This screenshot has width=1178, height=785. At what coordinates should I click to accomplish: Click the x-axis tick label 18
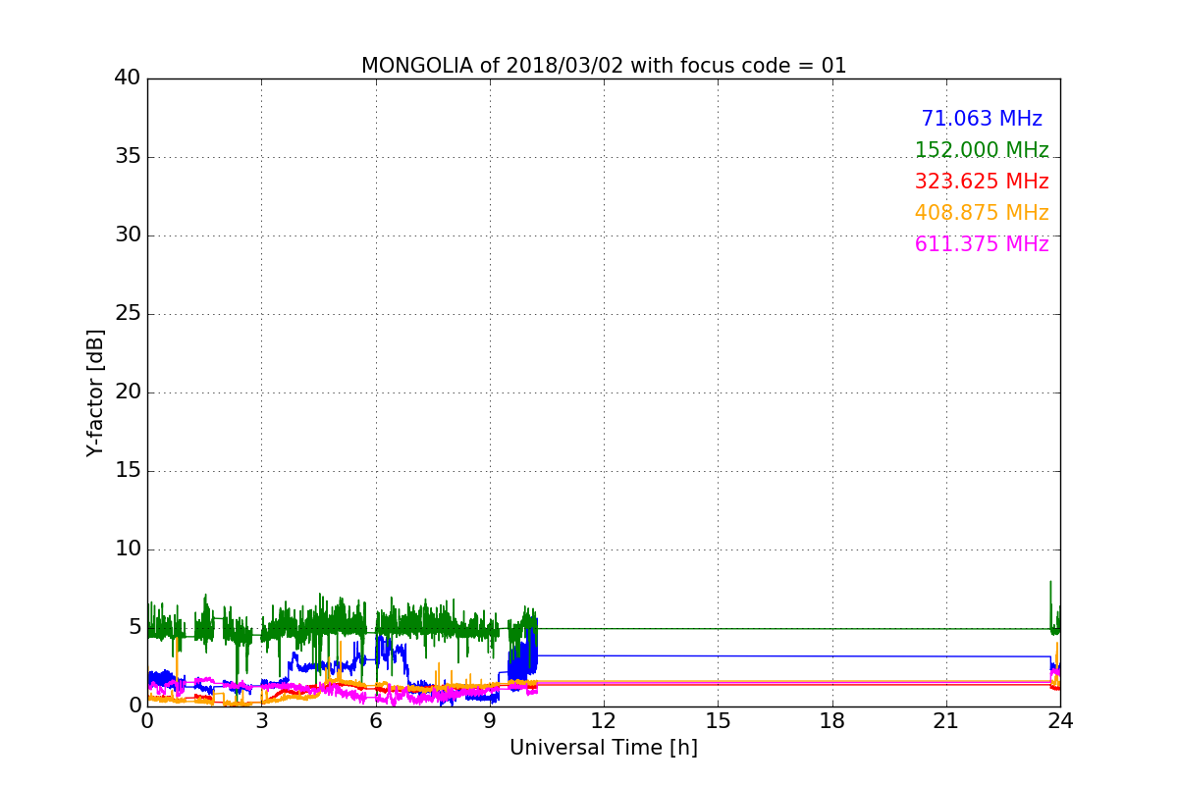[x=832, y=720]
